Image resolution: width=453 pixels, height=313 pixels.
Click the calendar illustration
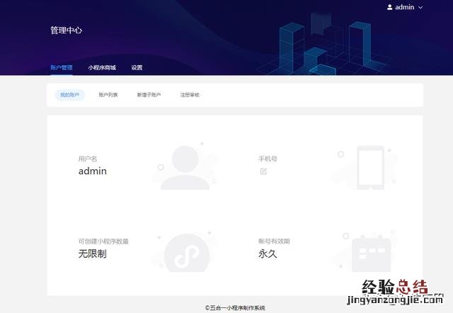[371, 254]
